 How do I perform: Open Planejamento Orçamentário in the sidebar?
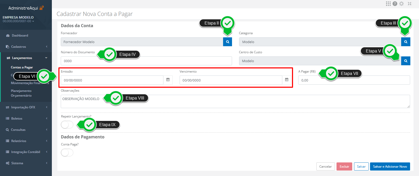tap(21, 93)
